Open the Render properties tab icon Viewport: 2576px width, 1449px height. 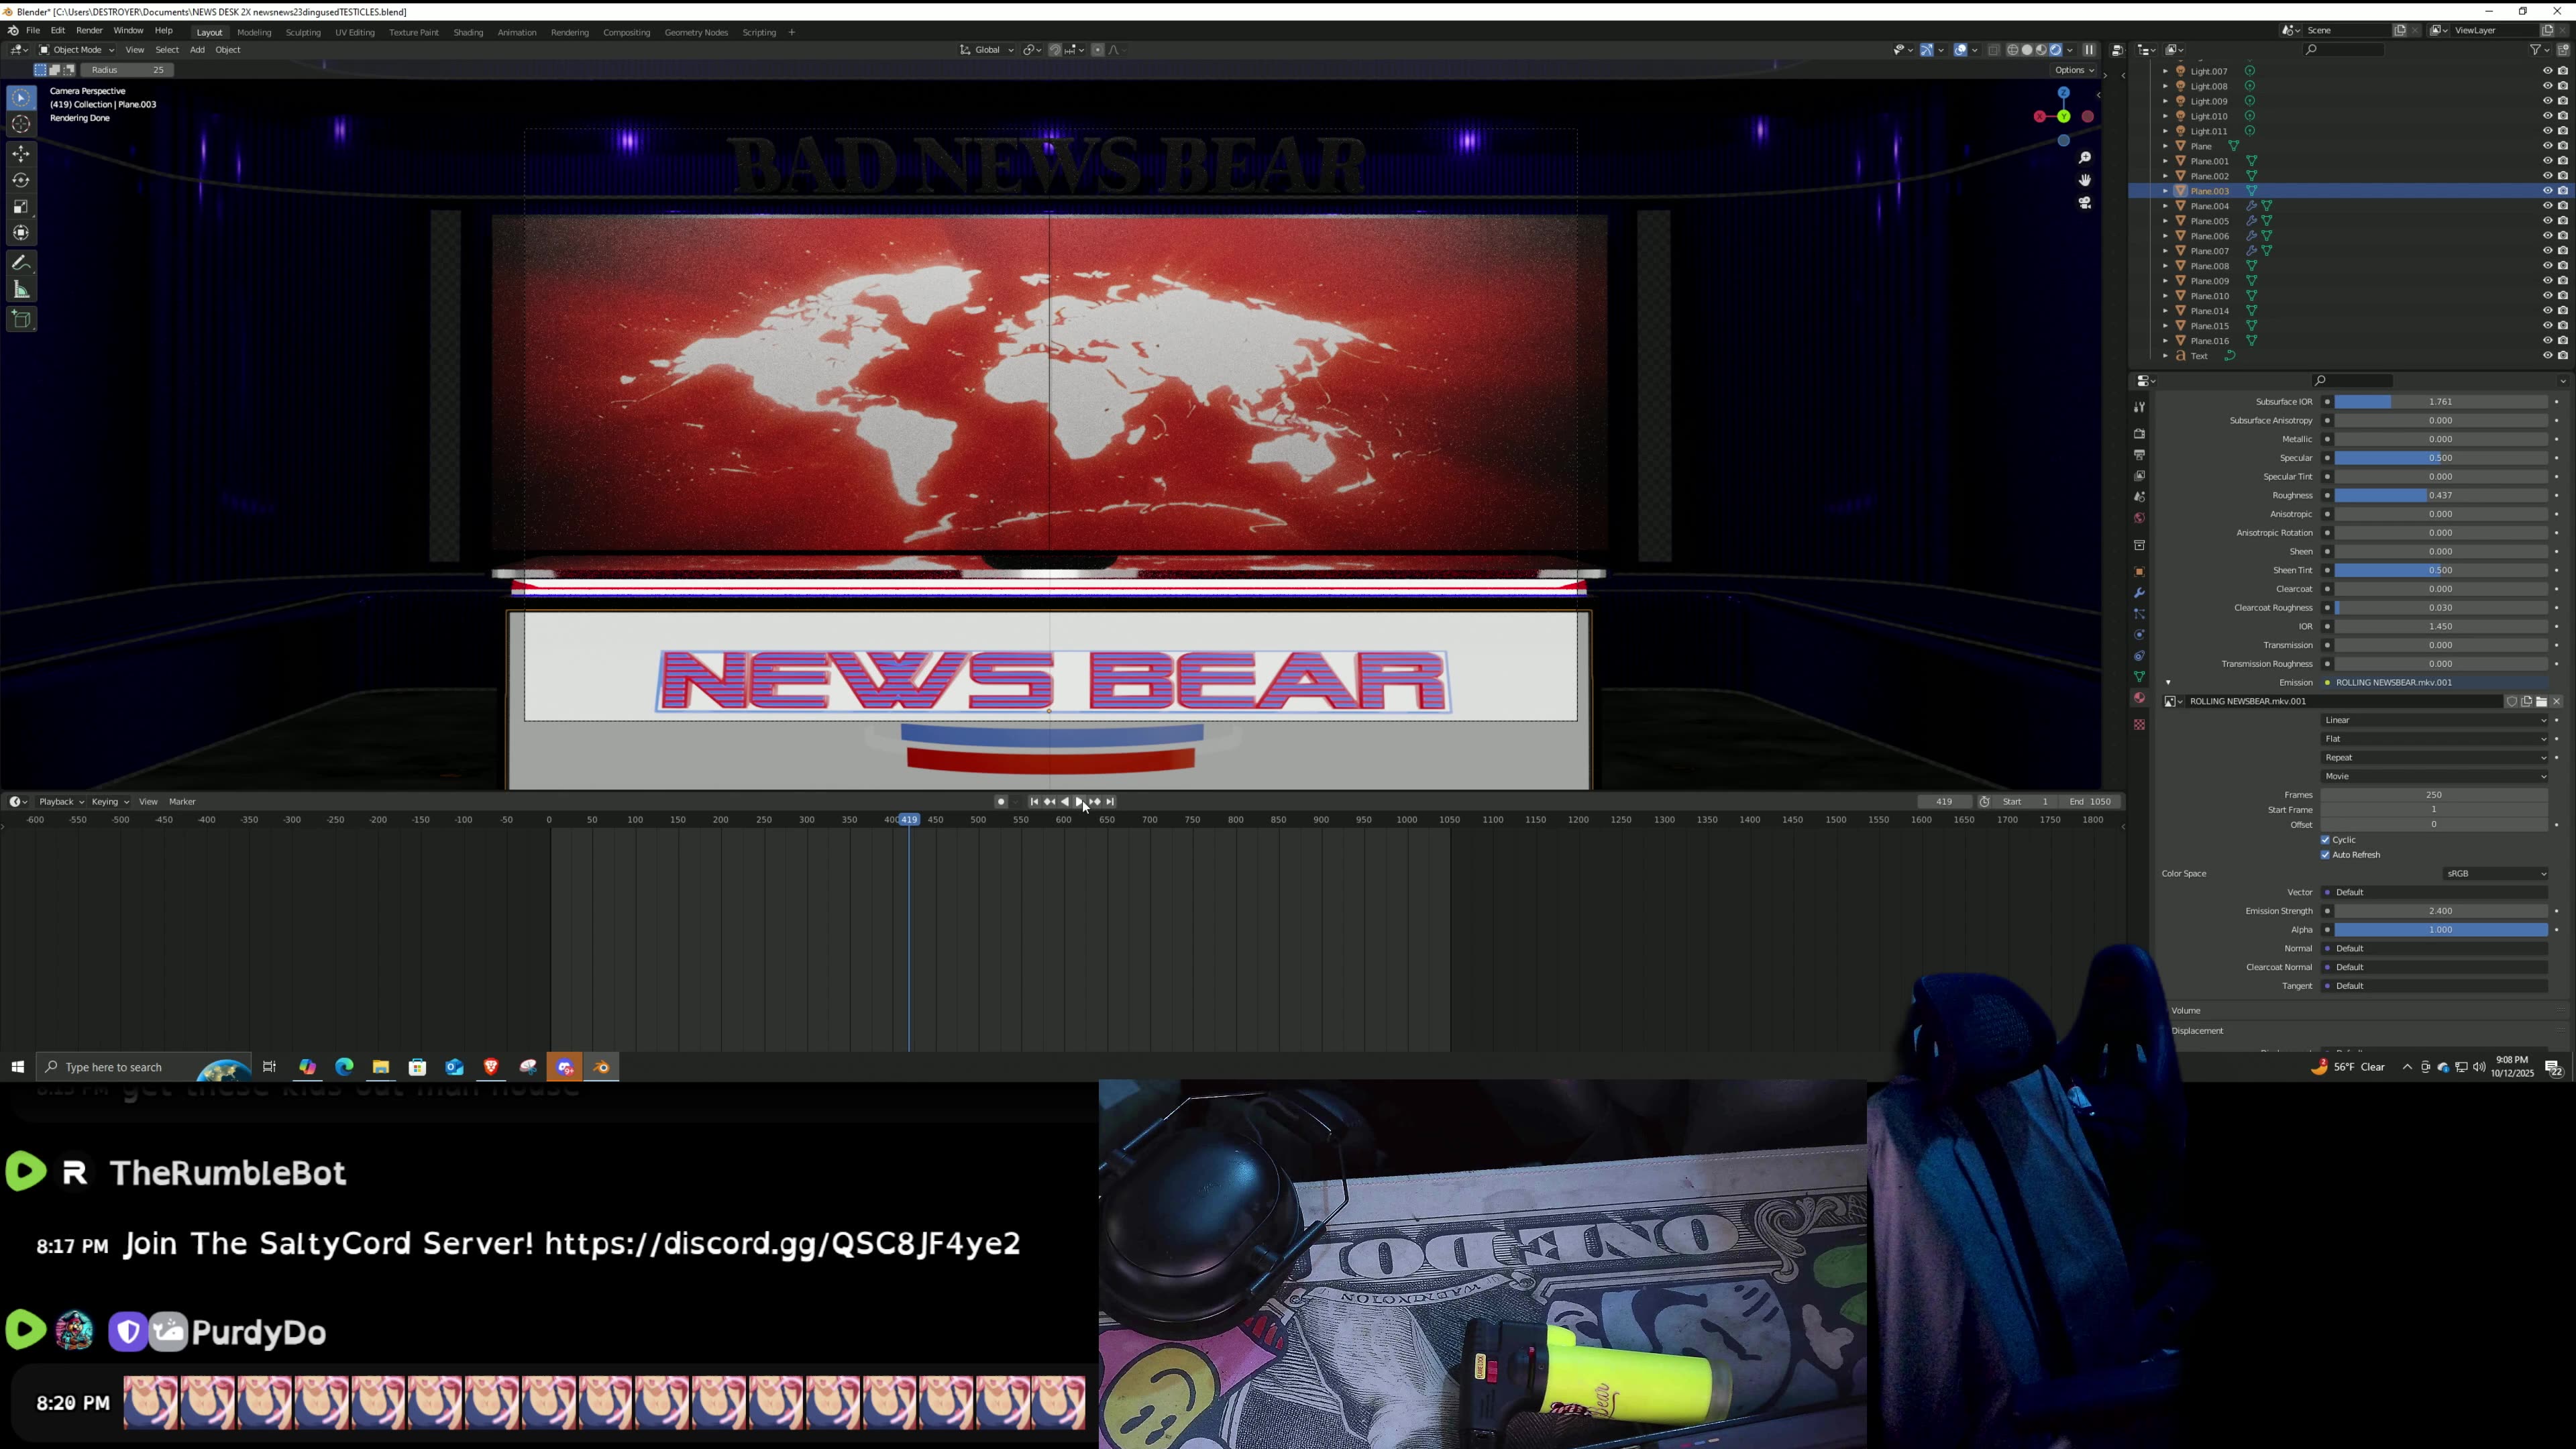pyautogui.click(x=2139, y=434)
